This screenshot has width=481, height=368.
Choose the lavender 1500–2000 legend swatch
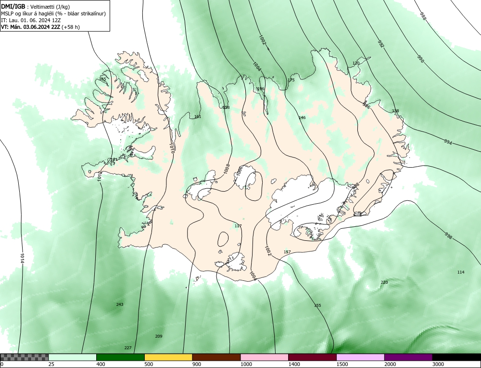pos(360,357)
